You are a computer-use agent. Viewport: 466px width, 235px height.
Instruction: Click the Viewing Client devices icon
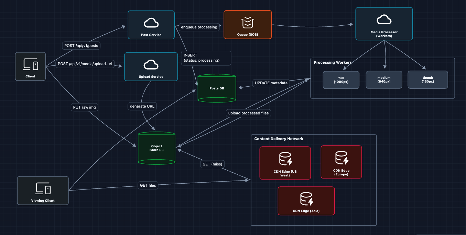[x=43, y=188]
